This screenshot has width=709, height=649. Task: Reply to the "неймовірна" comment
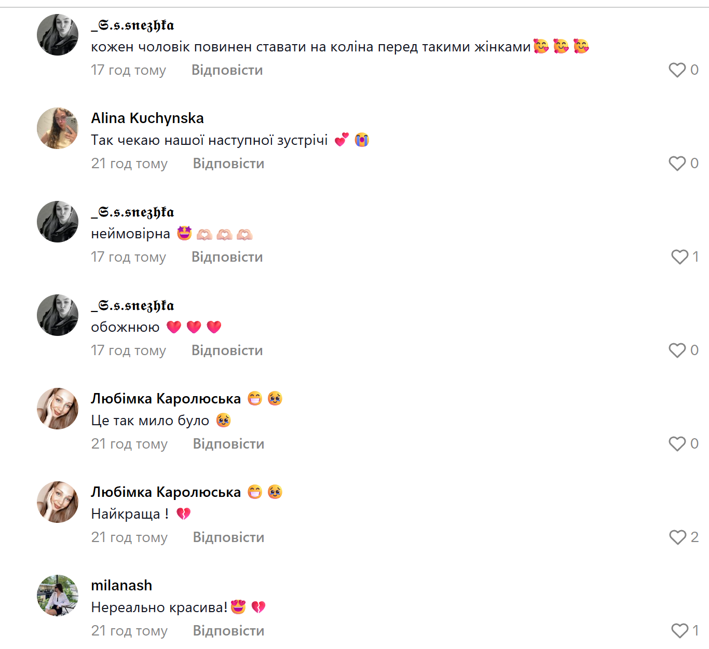click(x=227, y=257)
